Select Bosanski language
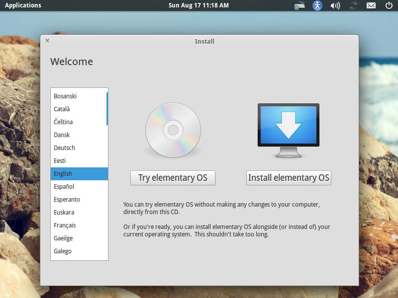The height and width of the screenshot is (298, 398). click(x=79, y=96)
